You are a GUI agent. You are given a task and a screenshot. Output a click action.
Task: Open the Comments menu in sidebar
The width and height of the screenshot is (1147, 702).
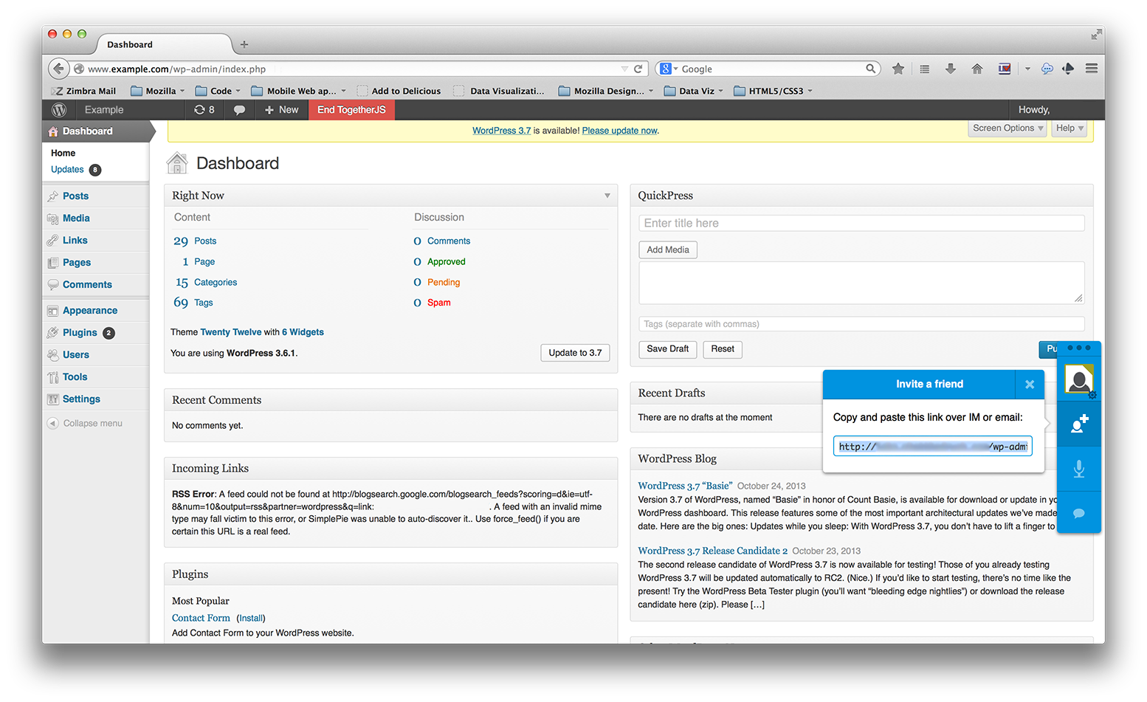pyautogui.click(x=87, y=285)
